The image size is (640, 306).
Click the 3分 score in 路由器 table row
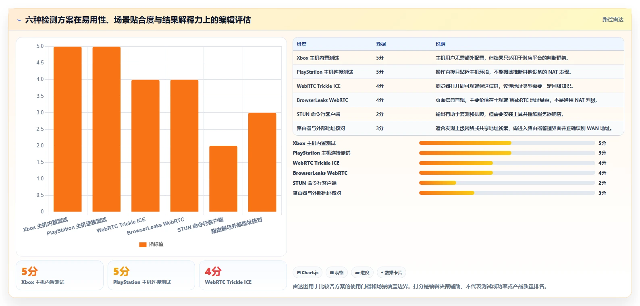(380, 128)
